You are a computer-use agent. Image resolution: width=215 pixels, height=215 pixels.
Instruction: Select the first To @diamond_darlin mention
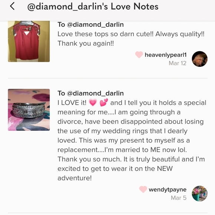[91, 25]
